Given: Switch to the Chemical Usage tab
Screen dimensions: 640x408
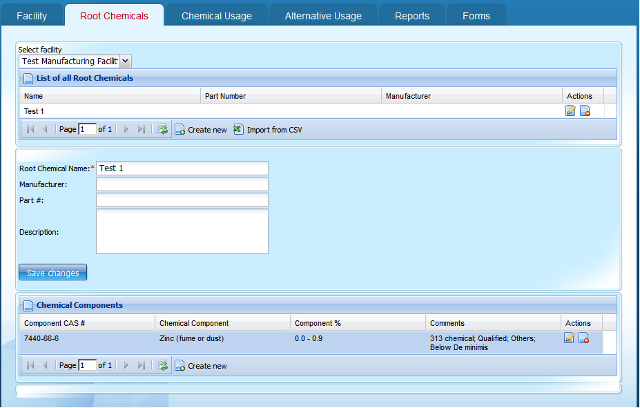Looking at the screenshot, I should click(216, 16).
